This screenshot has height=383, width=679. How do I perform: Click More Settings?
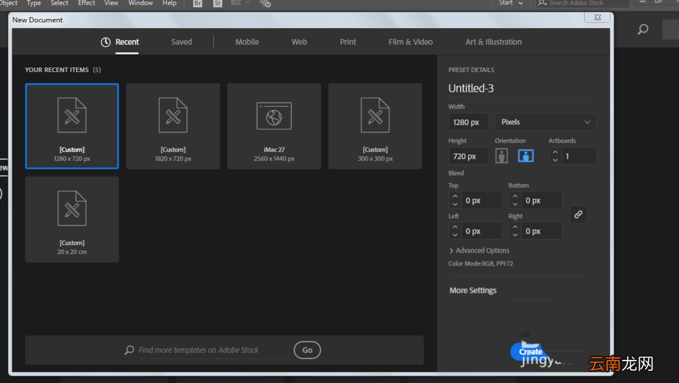pos(473,290)
